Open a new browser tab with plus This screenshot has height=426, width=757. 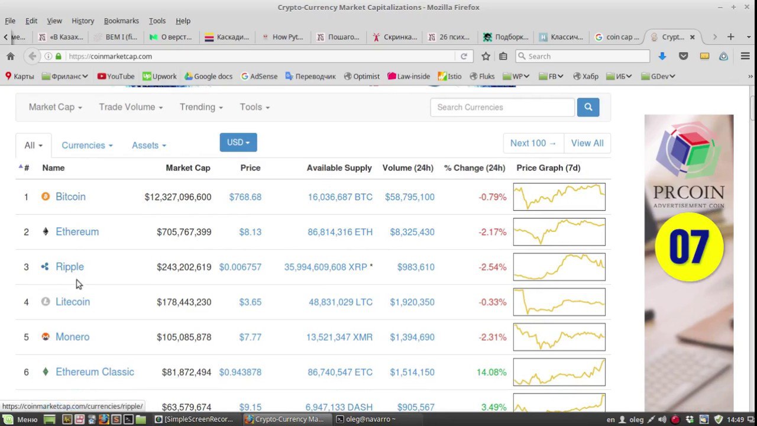(x=730, y=37)
